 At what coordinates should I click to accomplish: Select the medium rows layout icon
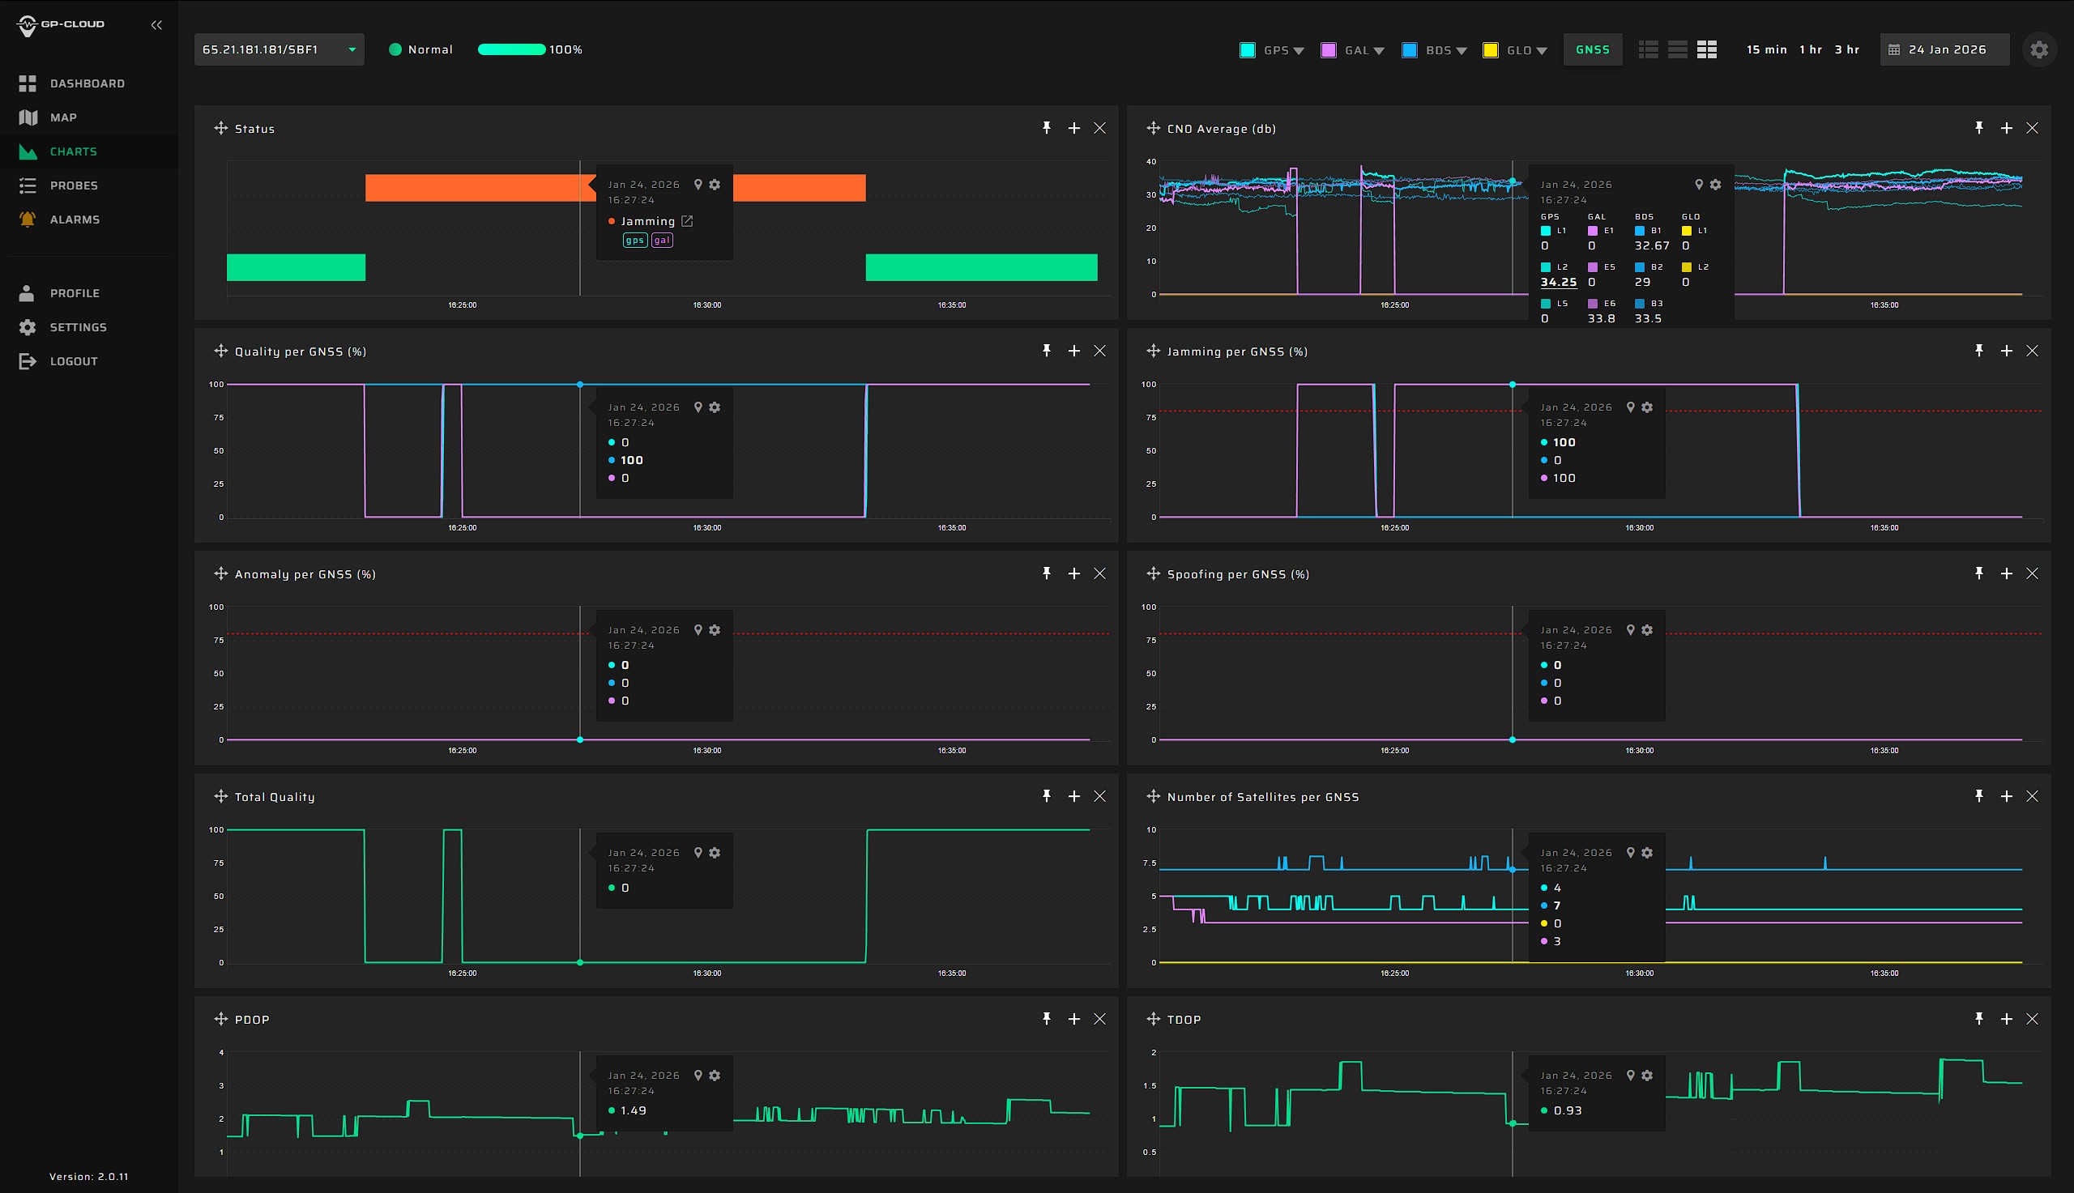[x=1677, y=50]
